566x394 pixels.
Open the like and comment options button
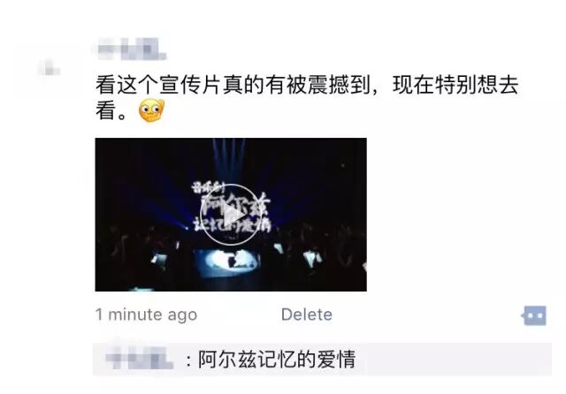(534, 315)
